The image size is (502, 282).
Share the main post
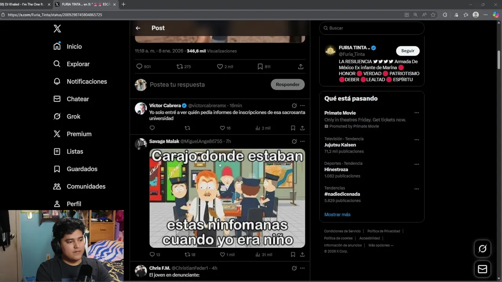(x=301, y=67)
